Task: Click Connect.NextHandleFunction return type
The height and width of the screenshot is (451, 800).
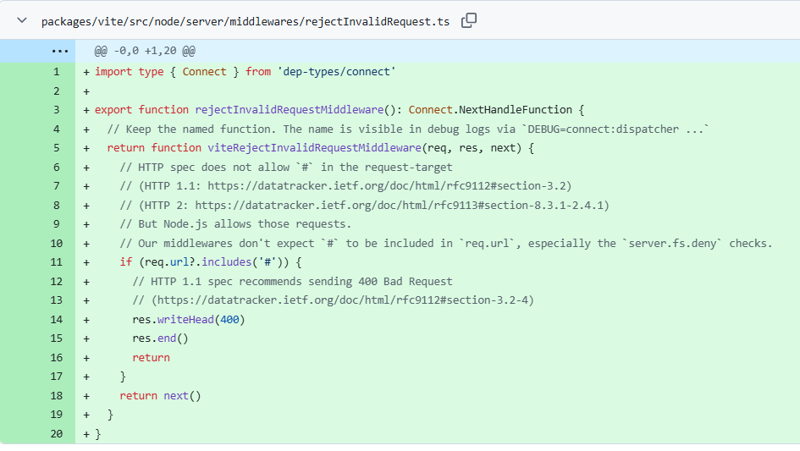Action: click(490, 110)
